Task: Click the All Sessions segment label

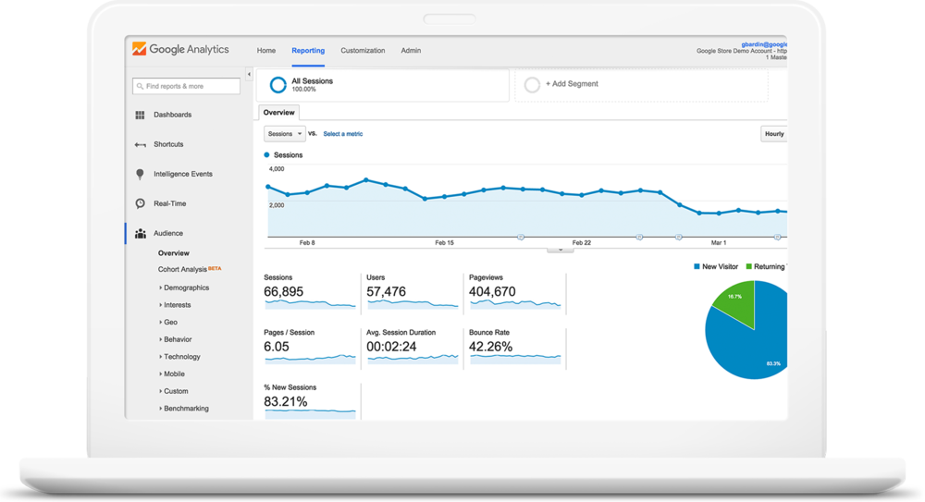Action: pos(312,81)
